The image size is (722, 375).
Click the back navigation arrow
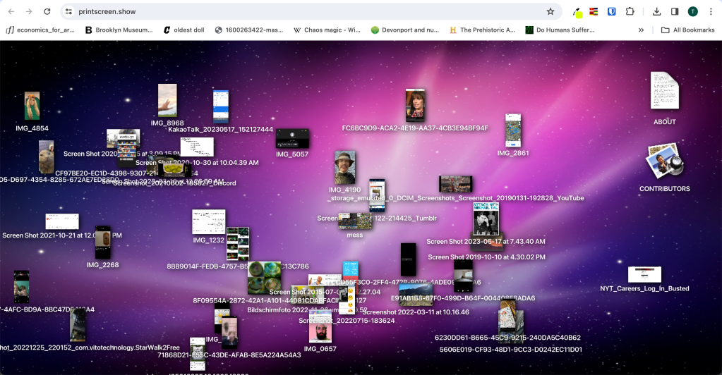[x=10, y=12]
